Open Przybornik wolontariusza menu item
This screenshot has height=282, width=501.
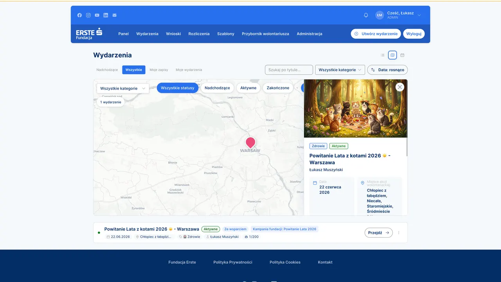(265, 34)
